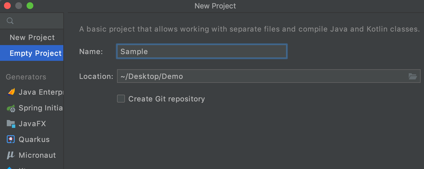Image resolution: width=424 pixels, height=169 pixels.
Task: Click the Quarkus generator icon
Action: point(11,139)
